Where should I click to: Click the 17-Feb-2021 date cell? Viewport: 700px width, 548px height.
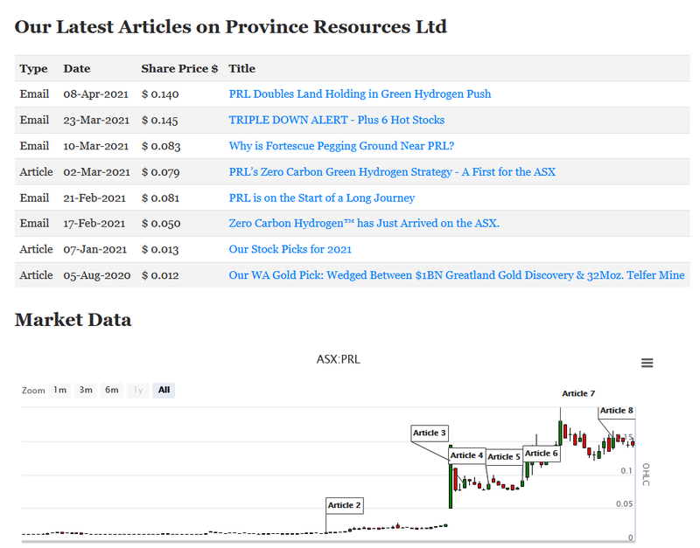94,224
